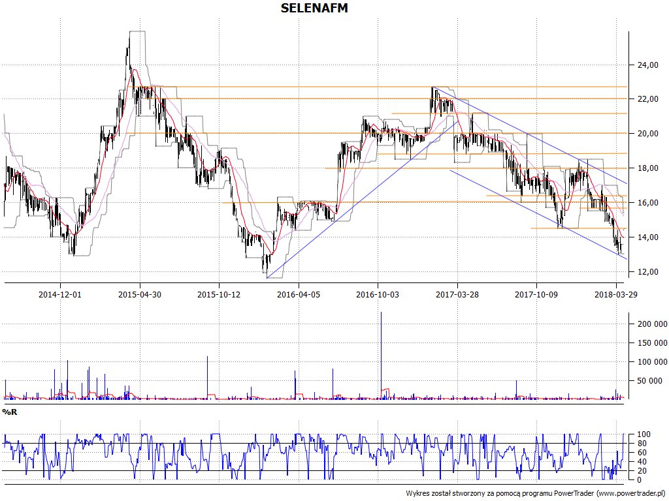
Task: Click the 2014-12-01 date label
Action: point(60,294)
